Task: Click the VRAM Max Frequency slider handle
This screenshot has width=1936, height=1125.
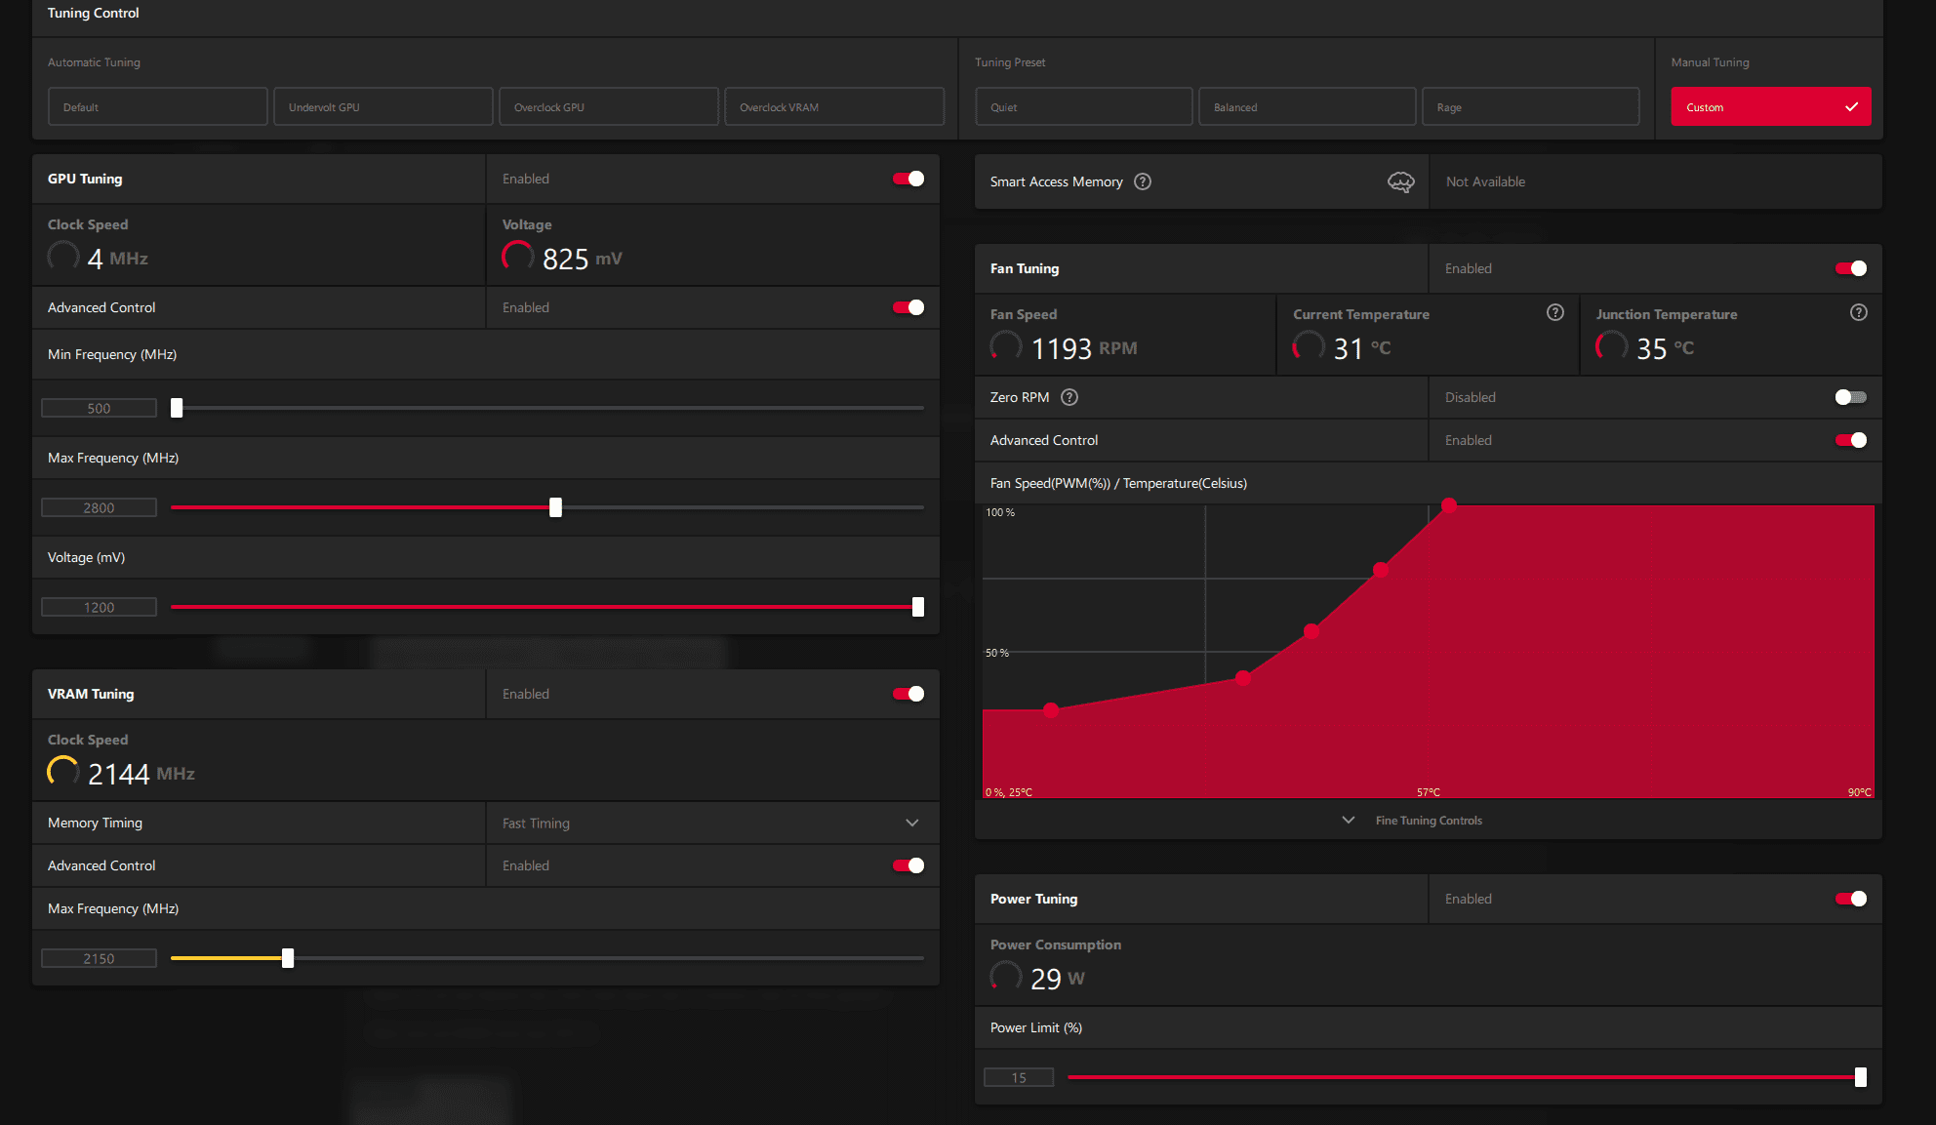Action: click(x=288, y=958)
